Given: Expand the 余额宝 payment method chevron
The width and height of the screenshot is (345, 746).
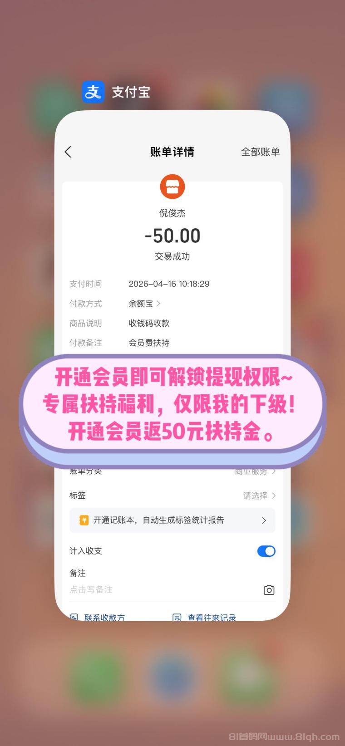Looking at the screenshot, I should pyautogui.click(x=158, y=303).
